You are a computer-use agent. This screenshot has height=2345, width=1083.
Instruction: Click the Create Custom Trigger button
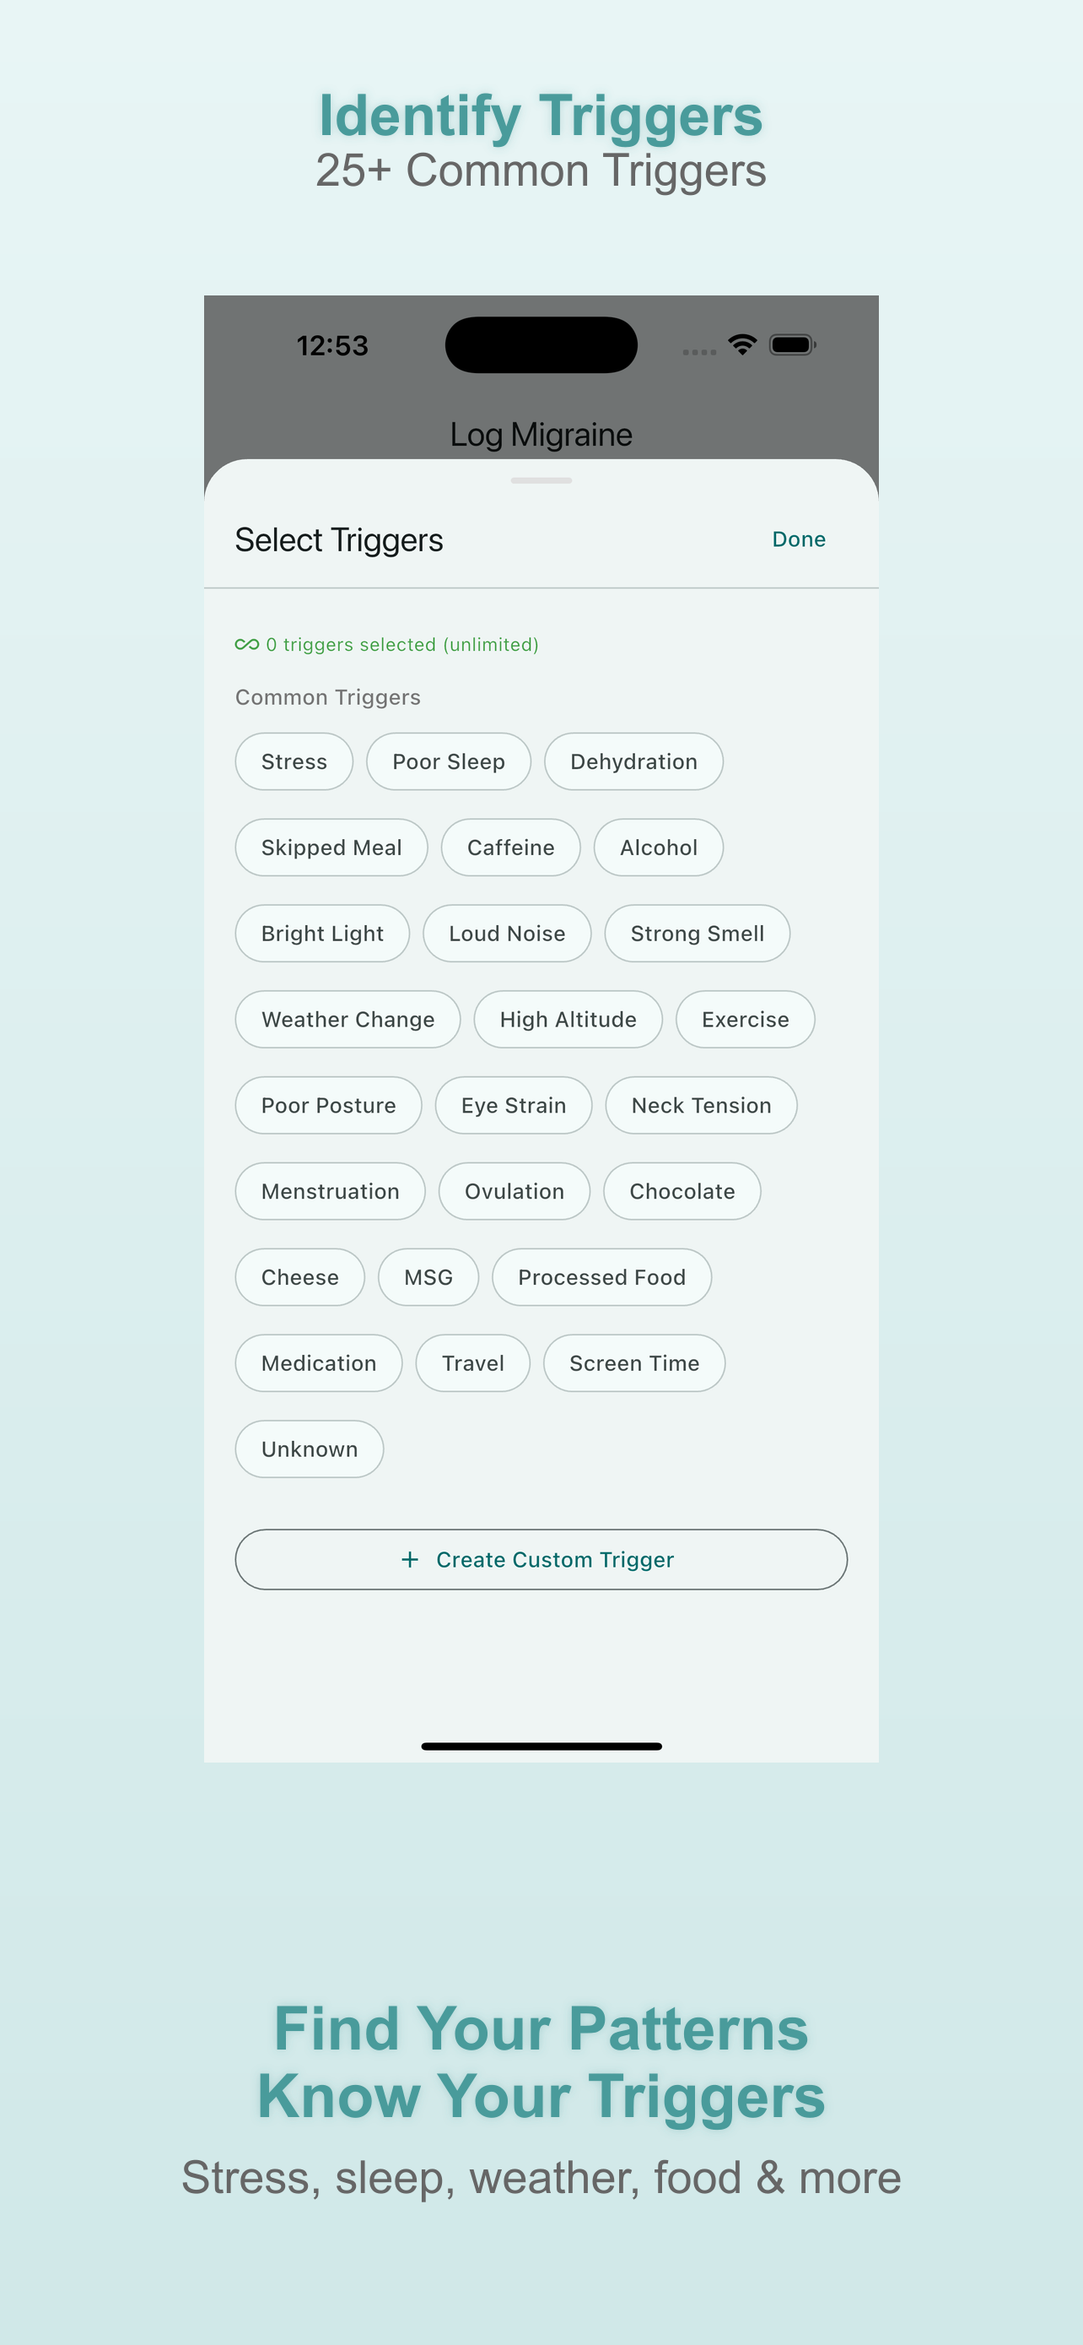pos(541,1559)
